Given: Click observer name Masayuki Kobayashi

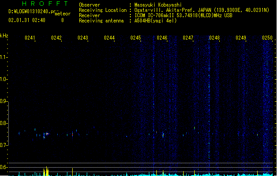Looking at the screenshot, I should [x=158, y=5].
